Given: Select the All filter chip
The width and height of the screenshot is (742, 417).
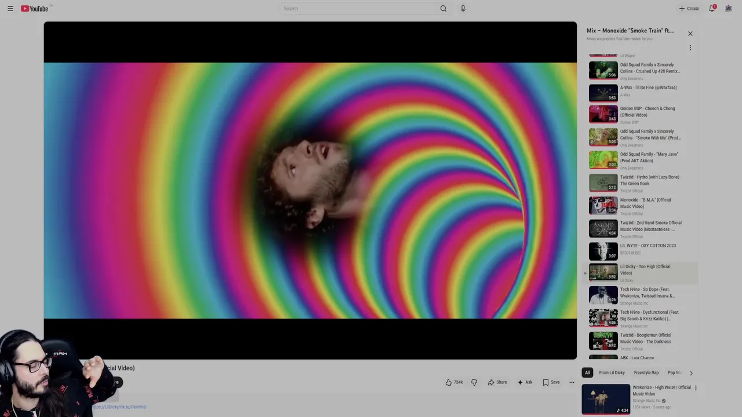Looking at the screenshot, I should 587,373.
